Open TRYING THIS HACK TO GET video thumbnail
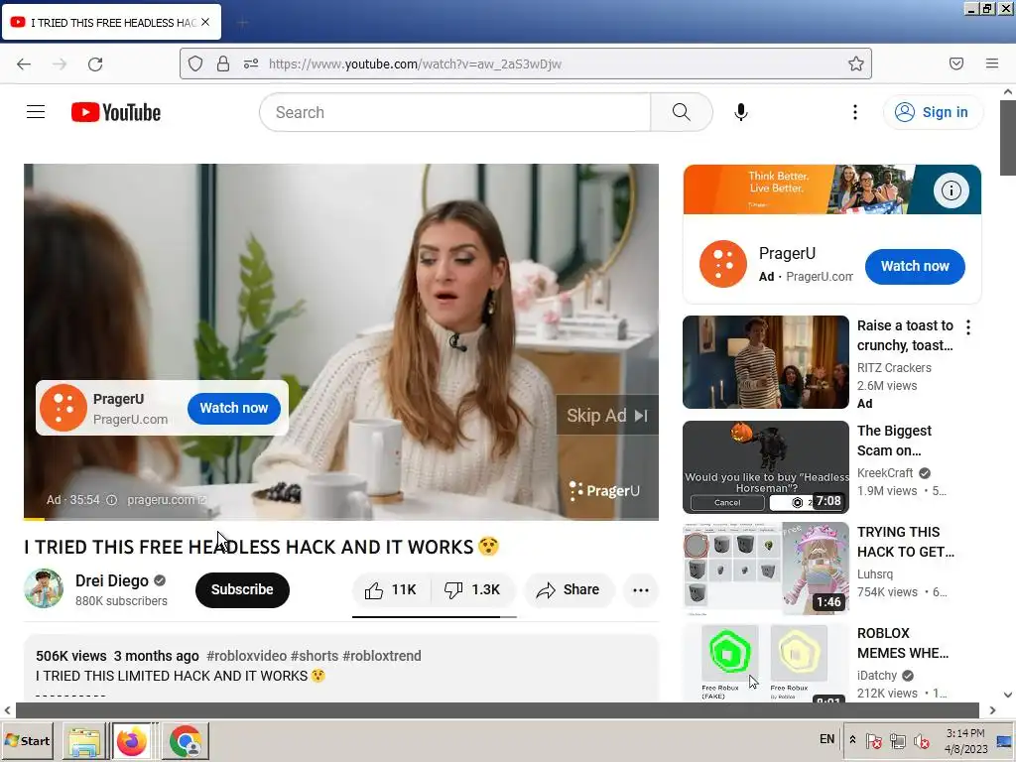Image resolution: width=1016 pixels, height=762 pixels. coord(766,569)
